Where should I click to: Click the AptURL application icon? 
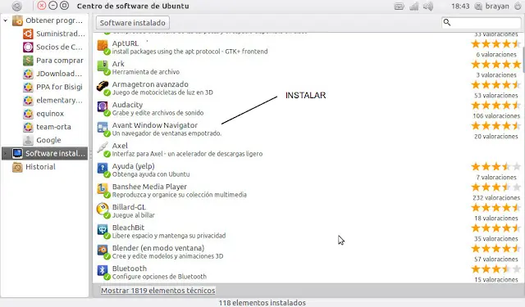(x=103, y=46)
